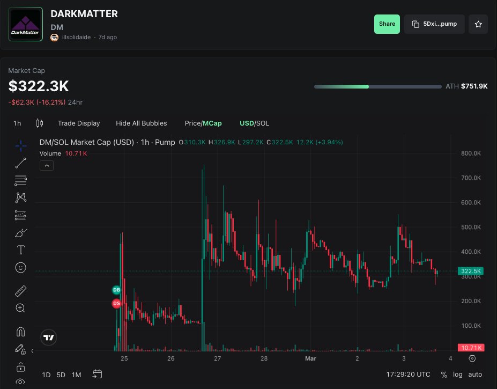
Task: Click the DARKMATTER token title
Action: click(84, 13)
